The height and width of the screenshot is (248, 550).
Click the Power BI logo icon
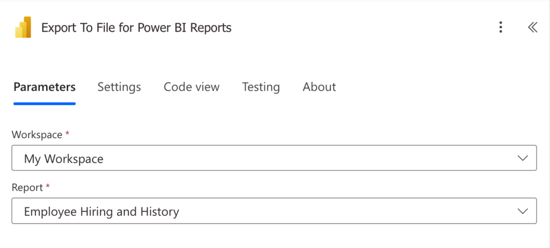(x=23, y=27)
